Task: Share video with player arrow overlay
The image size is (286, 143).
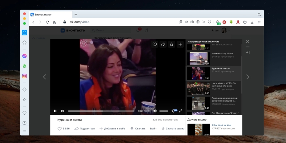Action: pos(163,44)
